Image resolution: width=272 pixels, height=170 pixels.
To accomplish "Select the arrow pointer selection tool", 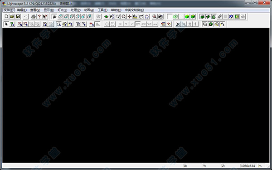I will tap(6, 24).
